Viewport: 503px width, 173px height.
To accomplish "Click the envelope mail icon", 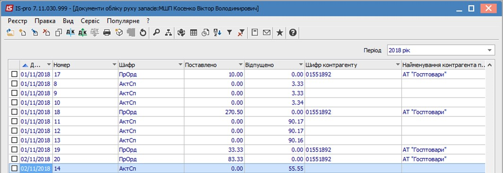I will point(266,32).
